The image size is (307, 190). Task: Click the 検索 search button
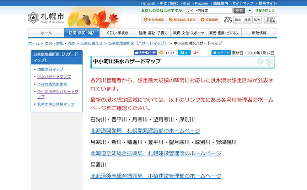(x=239, y=11)
